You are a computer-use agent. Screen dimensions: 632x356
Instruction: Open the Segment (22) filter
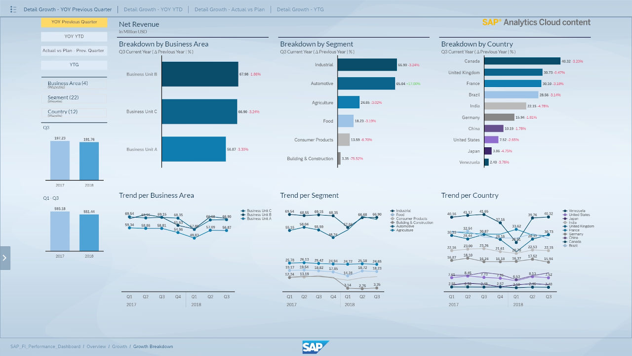[74, 98]
